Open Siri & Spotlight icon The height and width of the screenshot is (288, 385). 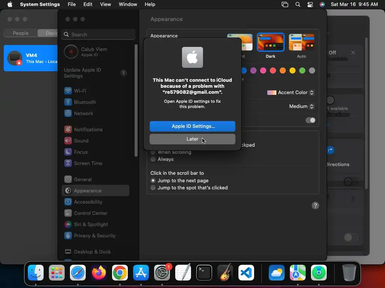pos(68,225)
